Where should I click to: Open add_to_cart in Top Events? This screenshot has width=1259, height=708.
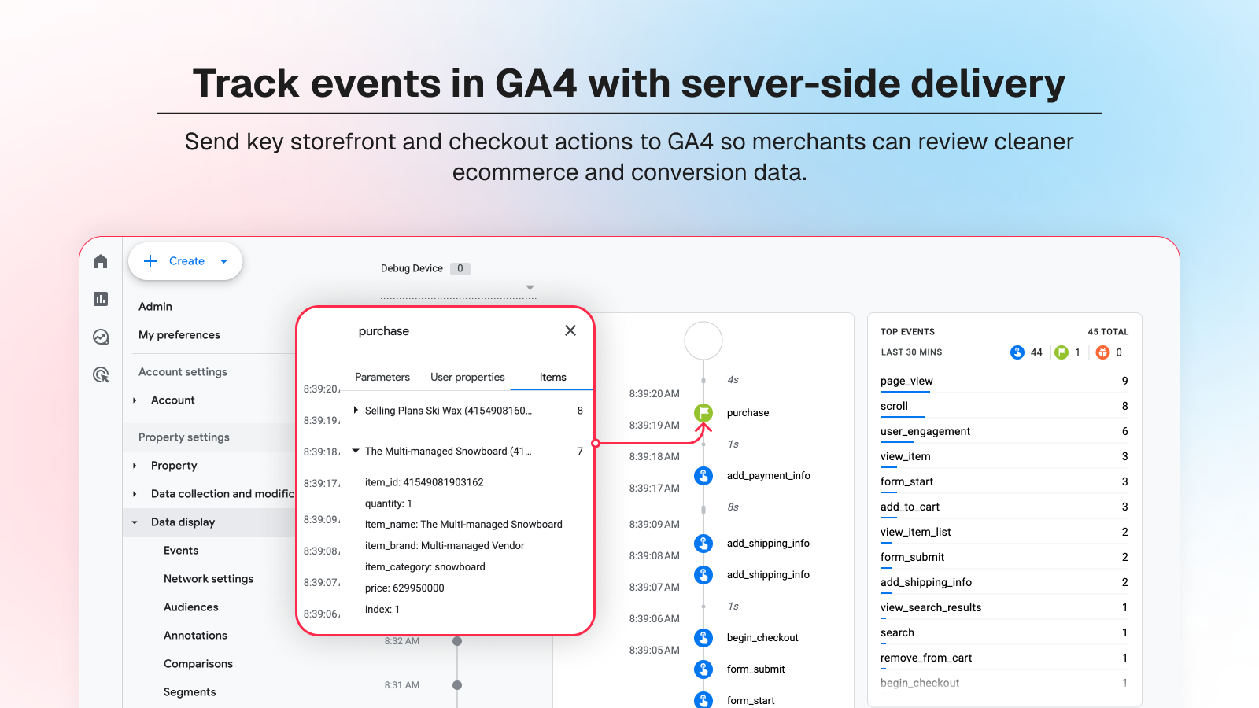[x=910, y=507]
